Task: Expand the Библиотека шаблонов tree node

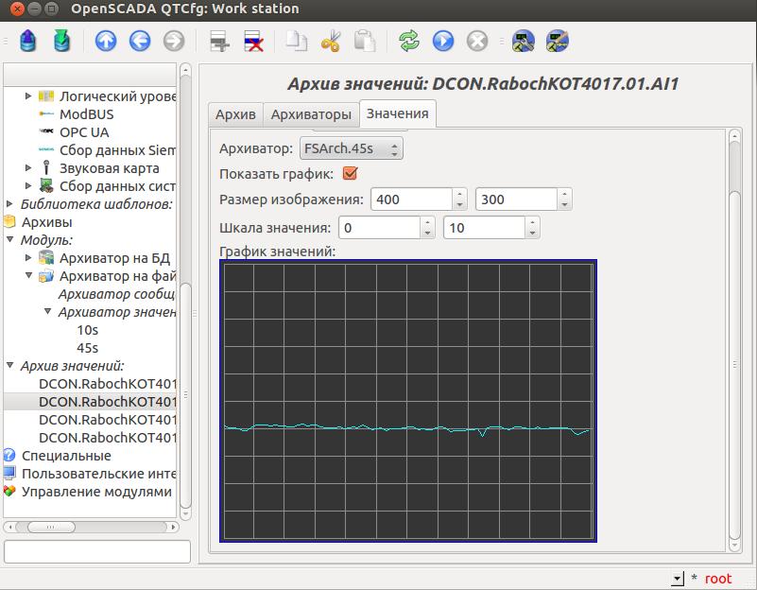Action: 10,204
